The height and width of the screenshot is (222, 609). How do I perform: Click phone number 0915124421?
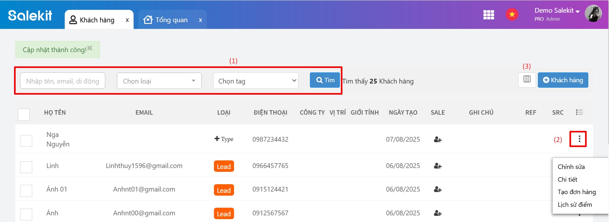270,189
